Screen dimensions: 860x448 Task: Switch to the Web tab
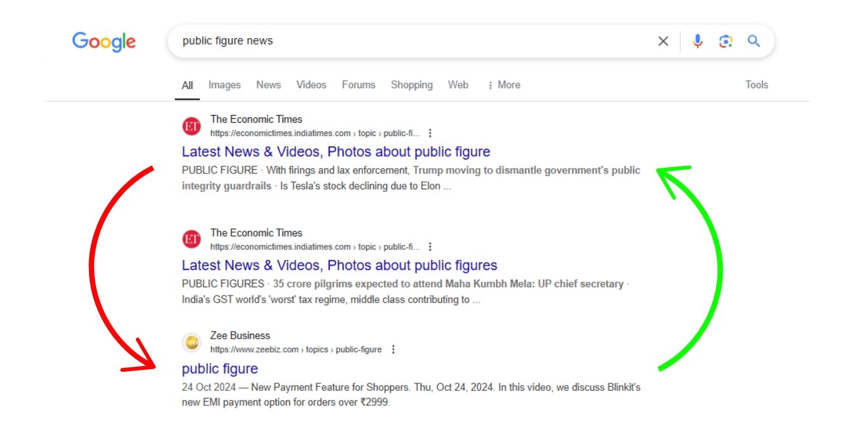[x=458, y=85]
